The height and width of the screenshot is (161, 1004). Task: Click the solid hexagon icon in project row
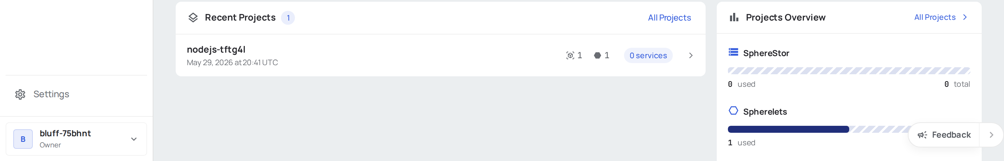[x=597, y=55]
